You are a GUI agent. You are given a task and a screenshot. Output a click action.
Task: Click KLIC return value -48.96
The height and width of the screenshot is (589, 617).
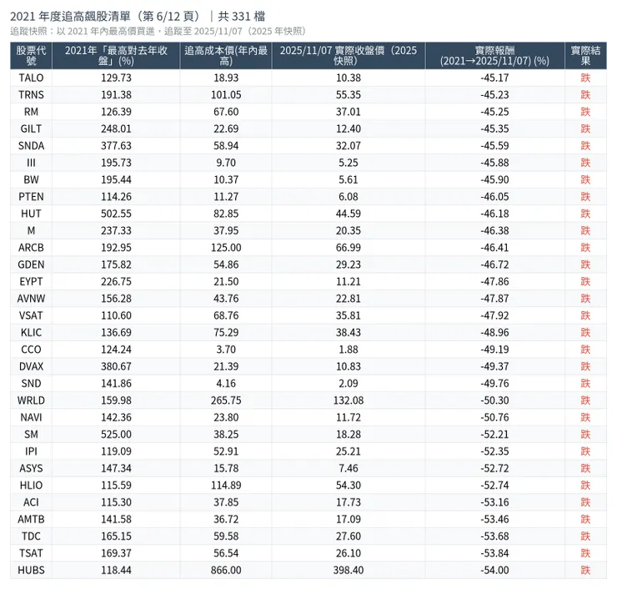point(494,332)
